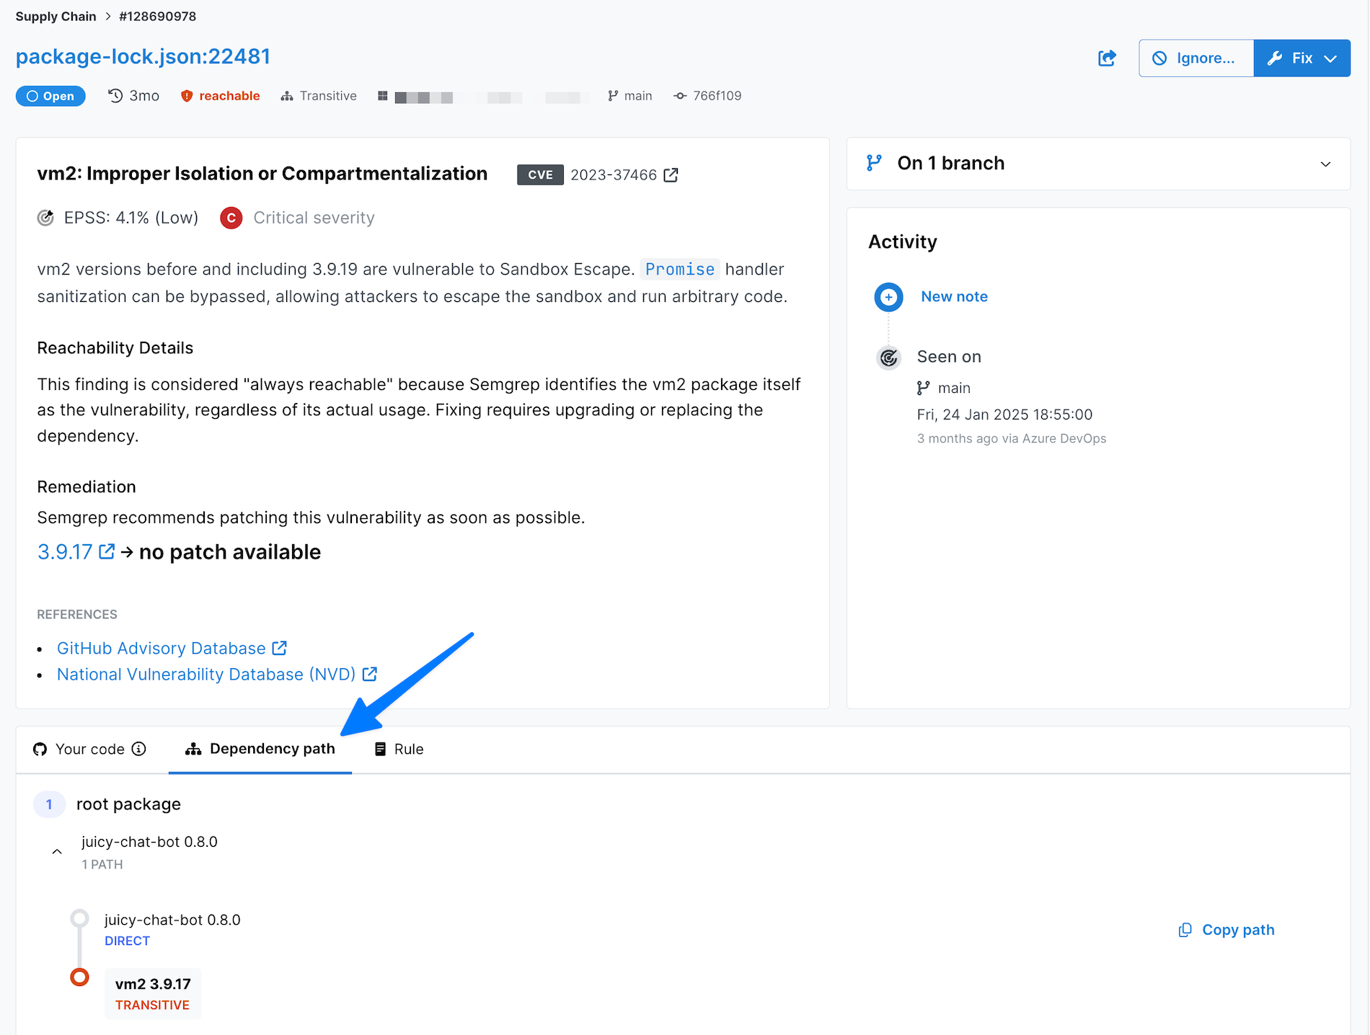Click the Critical severity C icon

tap(231, 218)
